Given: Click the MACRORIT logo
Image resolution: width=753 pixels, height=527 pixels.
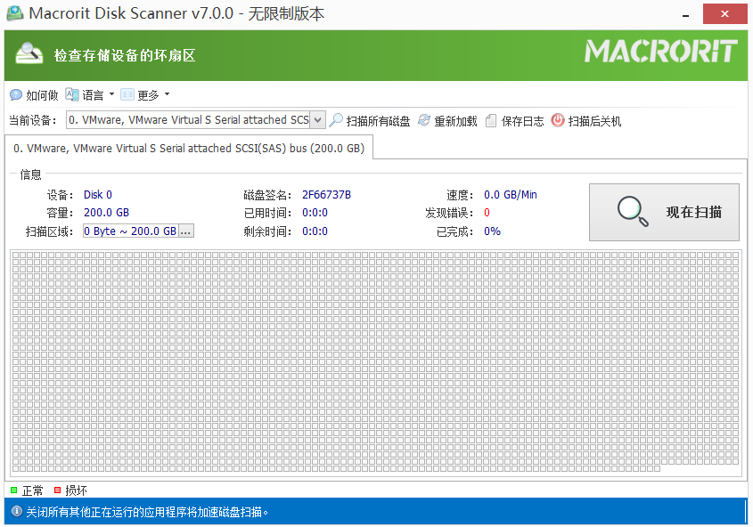Looking at the screenshot, I should point(661,52).
